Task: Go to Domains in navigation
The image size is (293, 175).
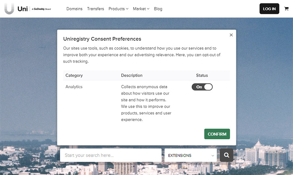Action: [x=74, y=9]
